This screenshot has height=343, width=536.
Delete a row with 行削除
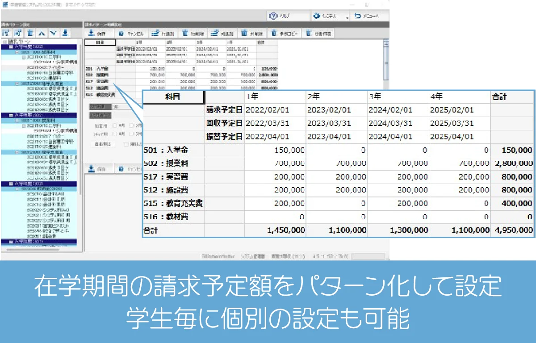pyautogui.click(x=193, y=33)
